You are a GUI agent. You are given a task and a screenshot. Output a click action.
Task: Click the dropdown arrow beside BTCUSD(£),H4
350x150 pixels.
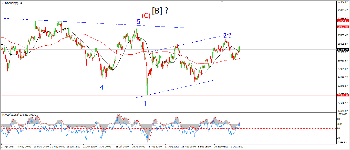coord(3,3)
